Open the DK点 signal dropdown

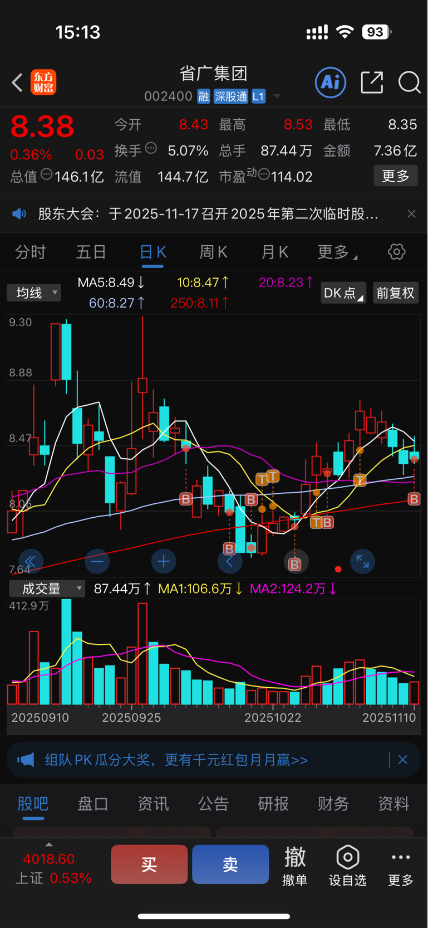pyautogui.click(x=343, y=293)
